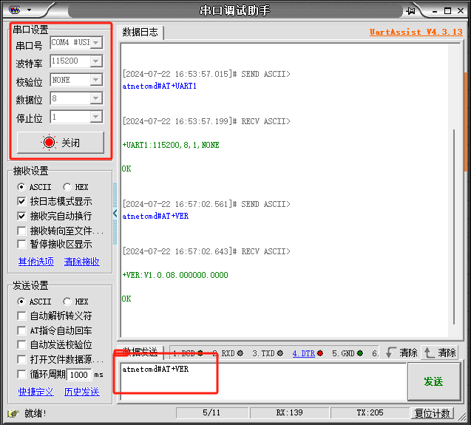Pin the window with the pushpin icon
Image resolution: width=471 pixels, height=425 pixels.
pyautogui.click(x=411, y=10)
